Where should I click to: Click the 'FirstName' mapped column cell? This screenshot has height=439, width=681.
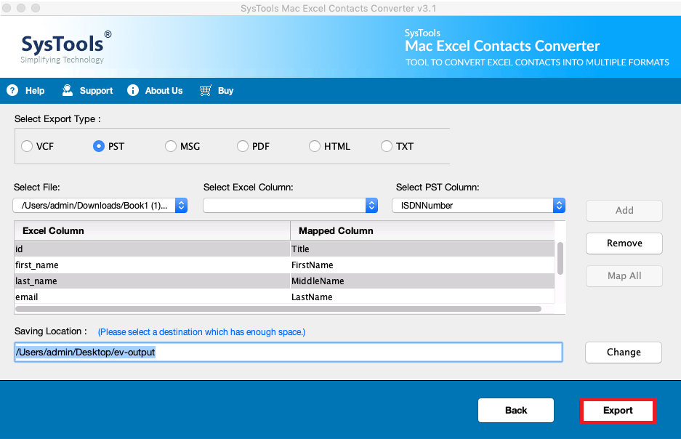coord(422,265)
